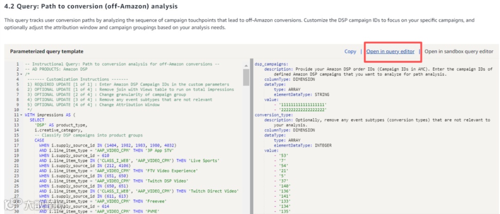Click the 'i.creative_category' code line
Image resolution: width=500 pixels, height=214 pixels.
[58, 130]
